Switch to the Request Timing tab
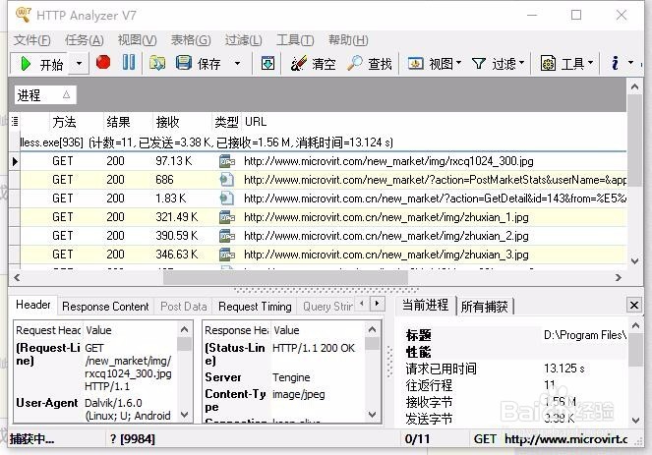This screenshot has height=455, width=652. pos(255,307)
